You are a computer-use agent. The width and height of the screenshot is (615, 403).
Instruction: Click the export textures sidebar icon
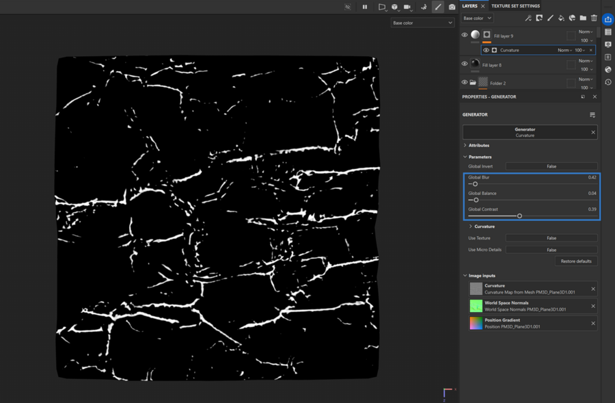[607, 19]
